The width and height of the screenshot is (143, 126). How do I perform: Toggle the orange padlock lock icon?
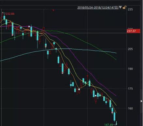pyautogui.click(x=124, y=7)
